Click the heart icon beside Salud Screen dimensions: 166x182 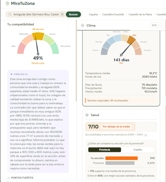tap(87, 115)
